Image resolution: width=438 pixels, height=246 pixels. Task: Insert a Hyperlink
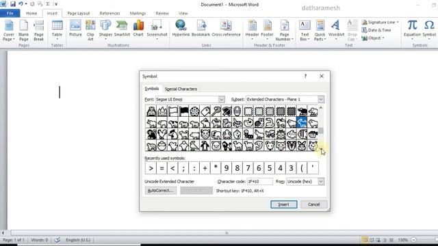181,29
